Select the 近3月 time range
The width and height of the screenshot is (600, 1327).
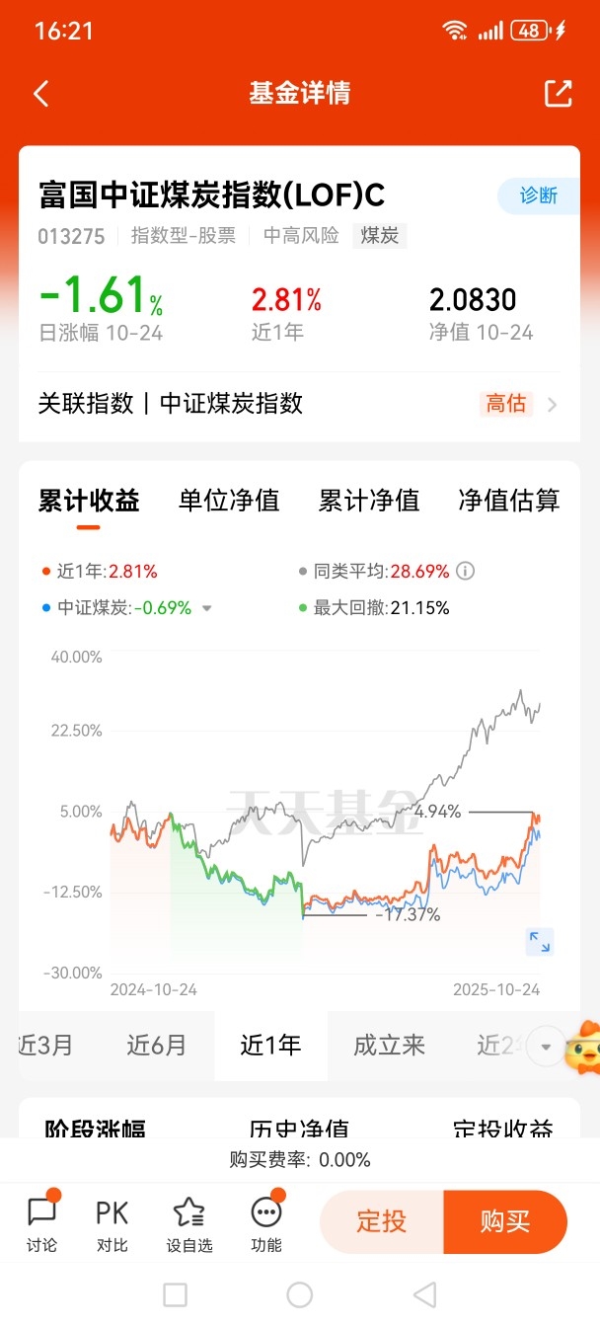45,1046
